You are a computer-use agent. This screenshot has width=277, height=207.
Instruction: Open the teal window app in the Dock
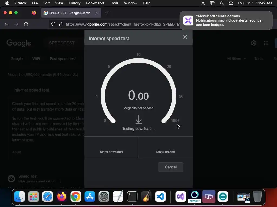223,196
